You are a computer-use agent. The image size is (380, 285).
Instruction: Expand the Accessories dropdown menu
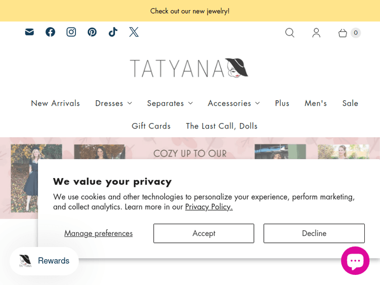[234, 103]
